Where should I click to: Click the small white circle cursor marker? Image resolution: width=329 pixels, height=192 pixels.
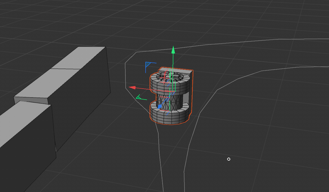pyautogui.click(x=229, y=159)
